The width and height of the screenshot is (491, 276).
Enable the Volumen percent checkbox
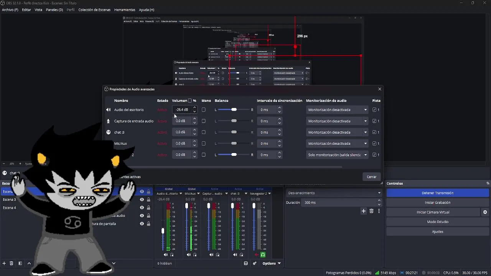[190, 101]
